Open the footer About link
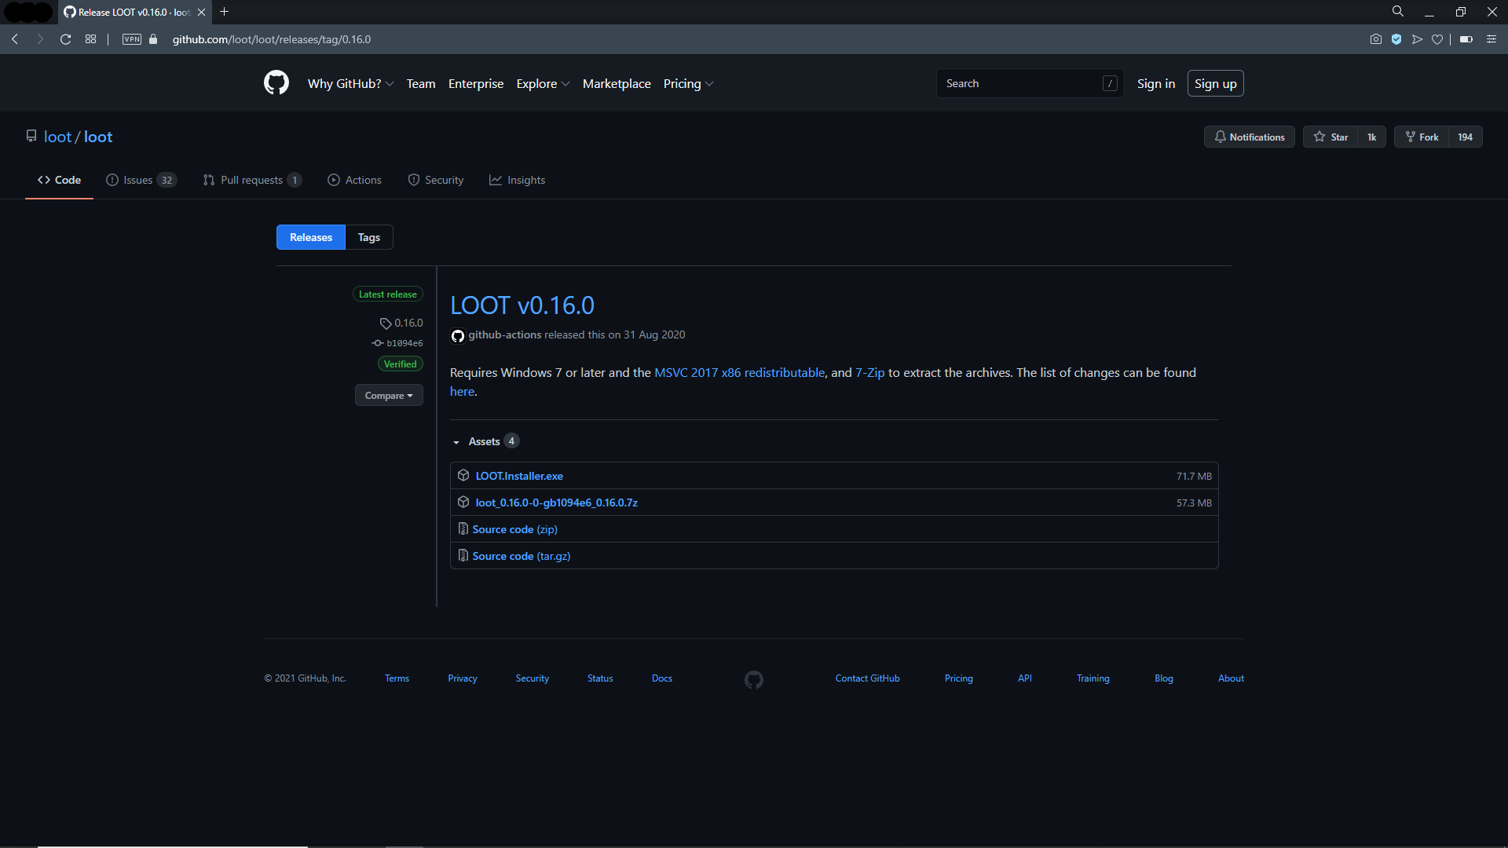The width and height of the screenshot is (1508, 848). click(1231, 678)
